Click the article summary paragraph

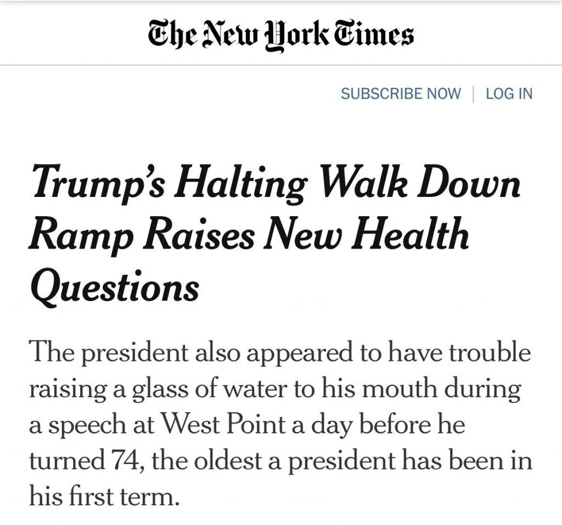pos(280,422)
